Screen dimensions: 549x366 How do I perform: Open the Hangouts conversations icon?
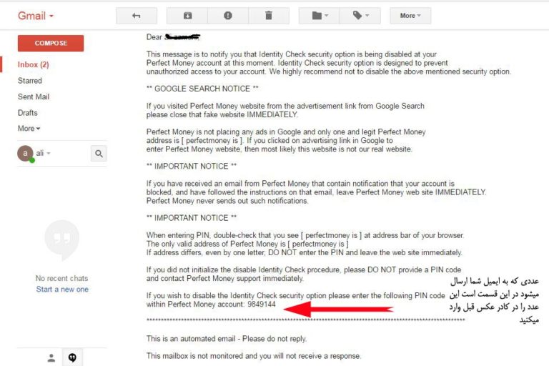(x=72, y=357)
